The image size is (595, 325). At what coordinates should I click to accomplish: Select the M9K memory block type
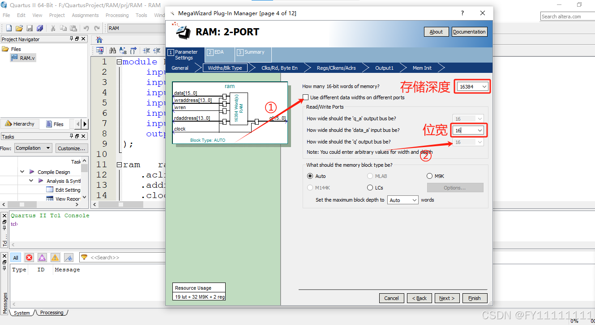430,176
